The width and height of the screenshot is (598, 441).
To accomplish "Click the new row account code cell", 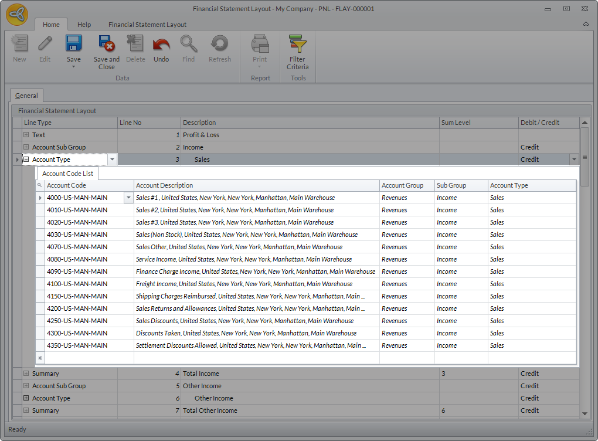I will 89,358.
